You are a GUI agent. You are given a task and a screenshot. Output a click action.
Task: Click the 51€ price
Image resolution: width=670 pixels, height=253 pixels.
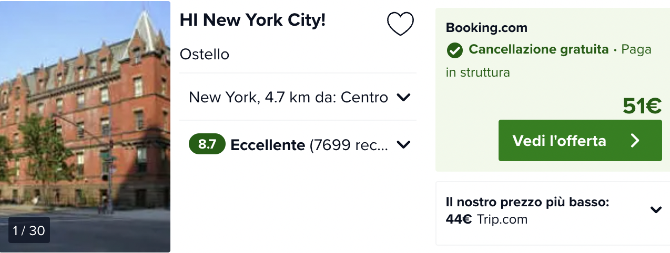[x=642, y=106]
